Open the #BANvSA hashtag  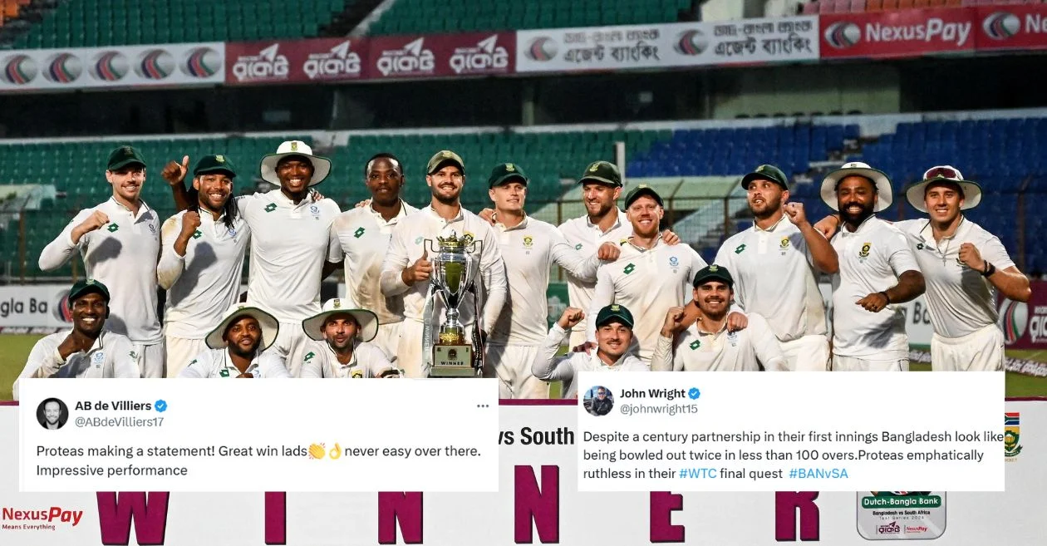click(818, 473)
